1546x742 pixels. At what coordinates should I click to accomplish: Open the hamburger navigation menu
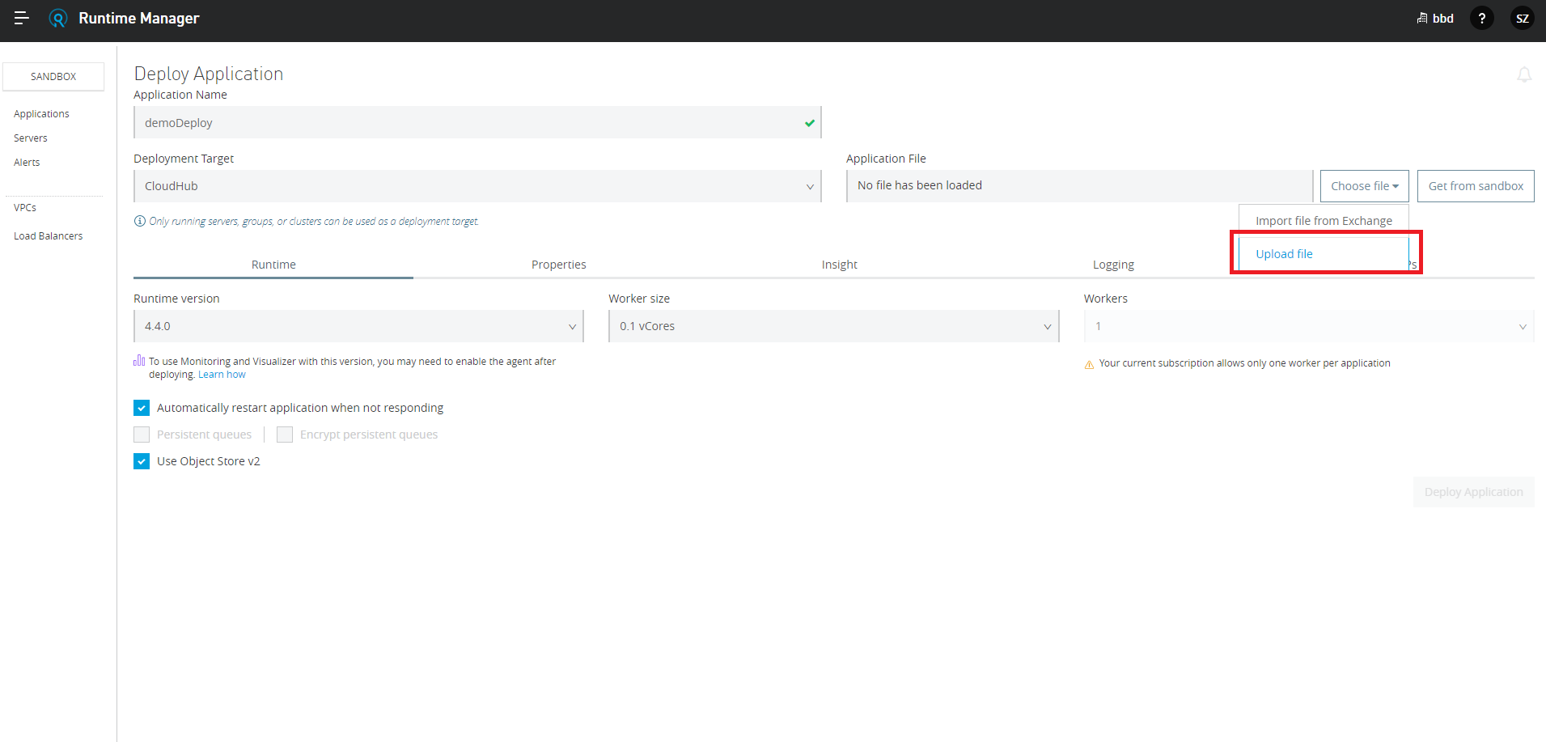(x=21, y=18)
